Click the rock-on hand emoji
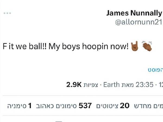Viewport: 163px width, 122px height. pyautogui.click(x=134, y=46)
